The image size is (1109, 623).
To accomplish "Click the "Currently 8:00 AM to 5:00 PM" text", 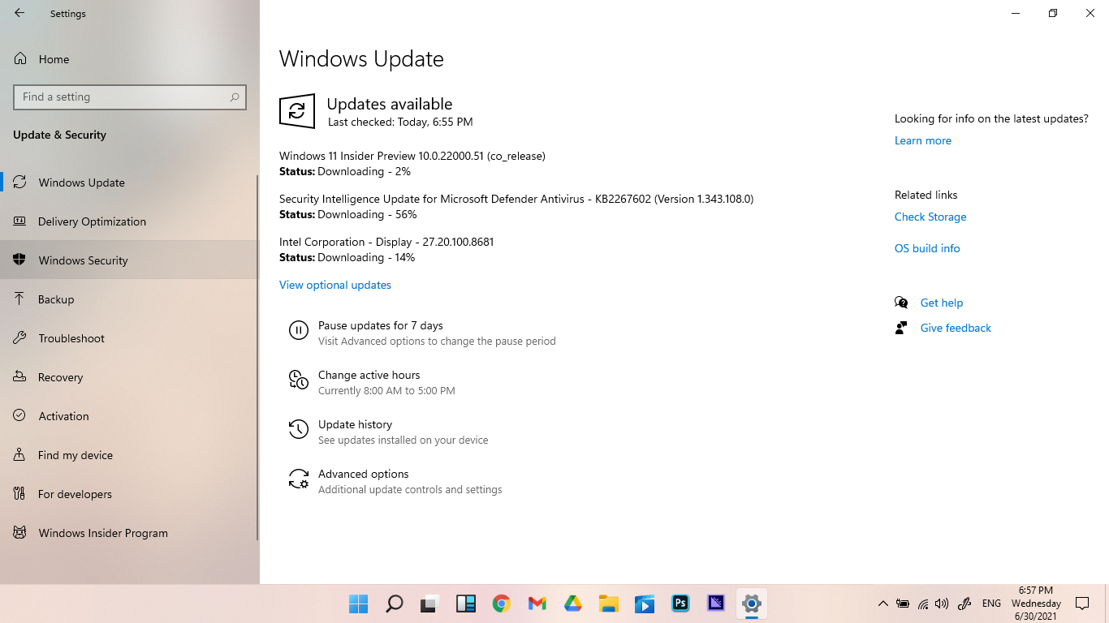I will point(386,391).
